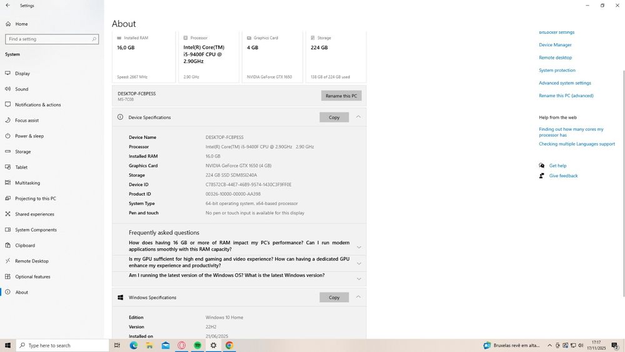Launch Opera from the taskbar
Screen dimensions: 625x352
[181, 345]
